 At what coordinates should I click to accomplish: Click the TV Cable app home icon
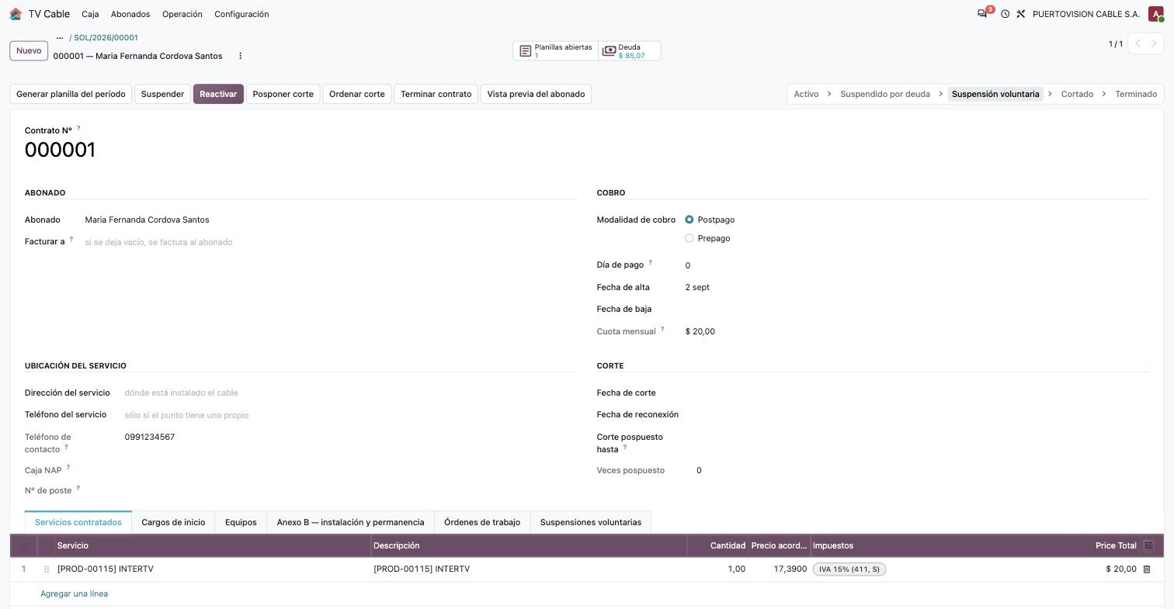16,14
